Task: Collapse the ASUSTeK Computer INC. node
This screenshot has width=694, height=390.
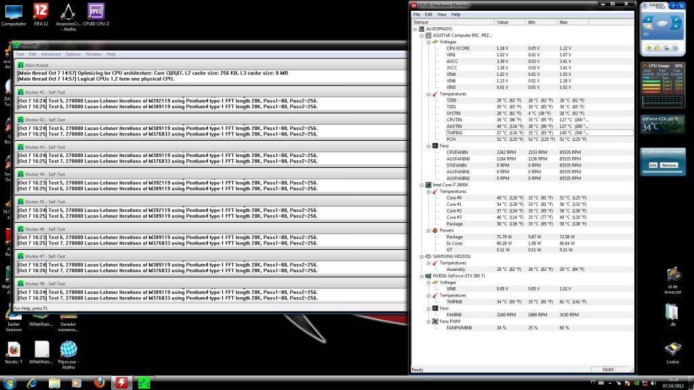Action: coord(422,35)
